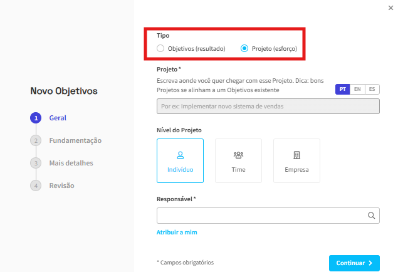This screenshot has width=398, height=272.
Task: Jump to step 2 circle icon
Action: (x=36, y=140)
